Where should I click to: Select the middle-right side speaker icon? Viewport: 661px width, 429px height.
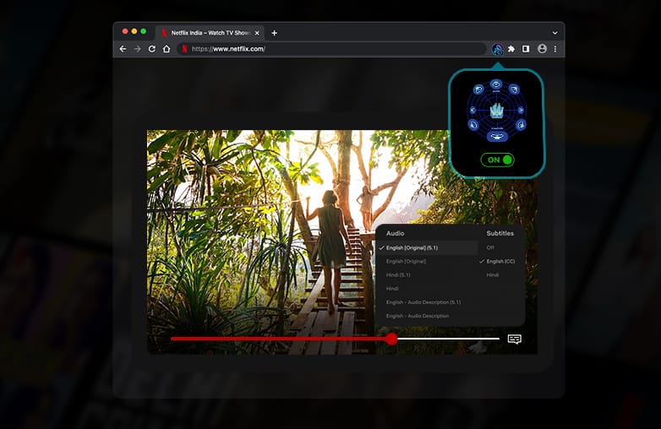click(x=521, y=111)
